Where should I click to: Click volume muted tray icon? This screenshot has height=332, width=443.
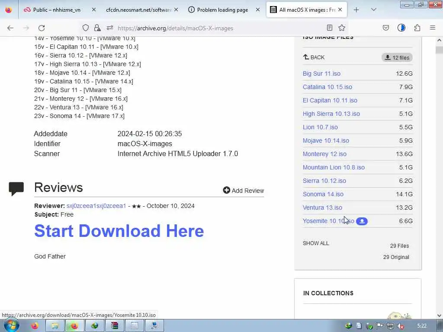click(x=400, y=326)
